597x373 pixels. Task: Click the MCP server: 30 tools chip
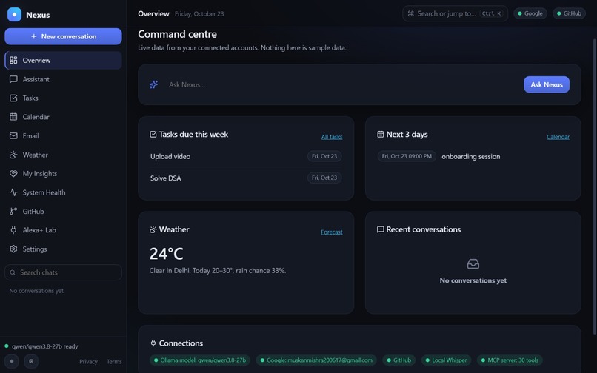pyautogui.click(x=510, y=360)
